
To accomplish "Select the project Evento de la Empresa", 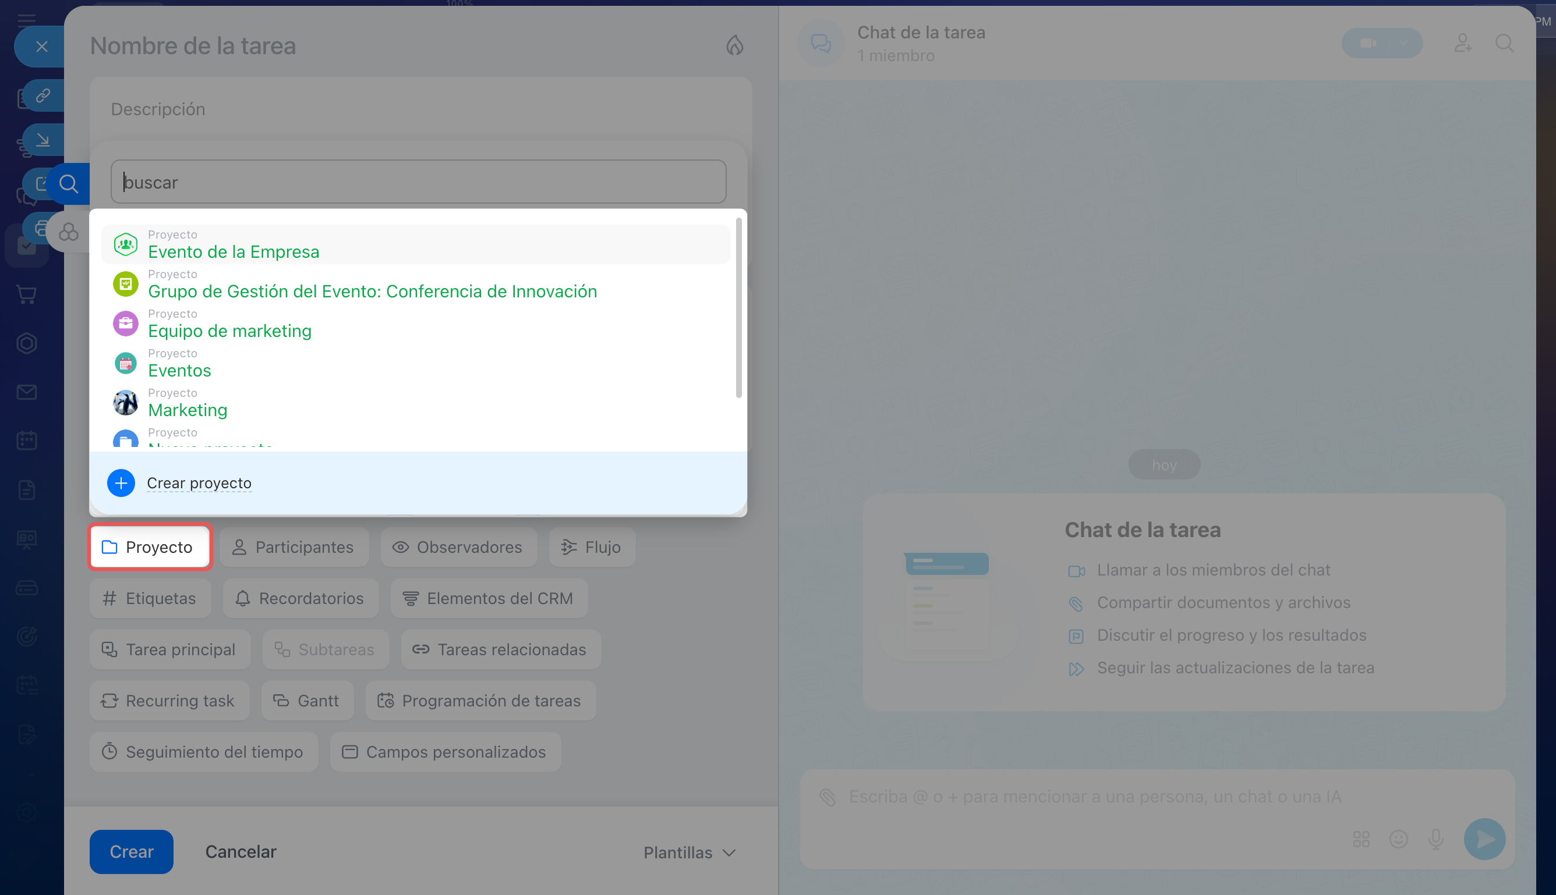I will [x=416, y=244].
